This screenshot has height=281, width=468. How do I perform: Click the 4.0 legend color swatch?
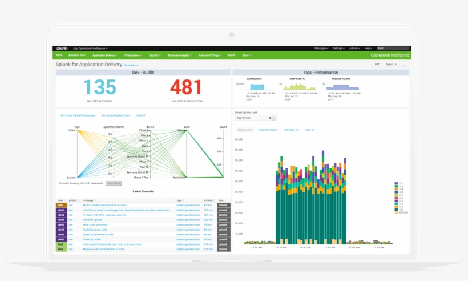coord(396,192)
